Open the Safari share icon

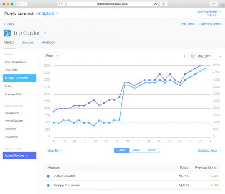pyautogui.click(x=164, y=4)
